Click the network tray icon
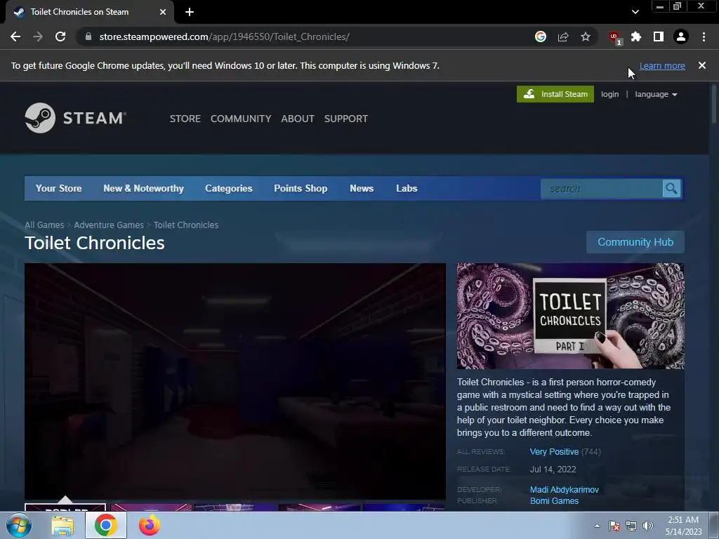719x539 pixels. (x=631, y=526)
